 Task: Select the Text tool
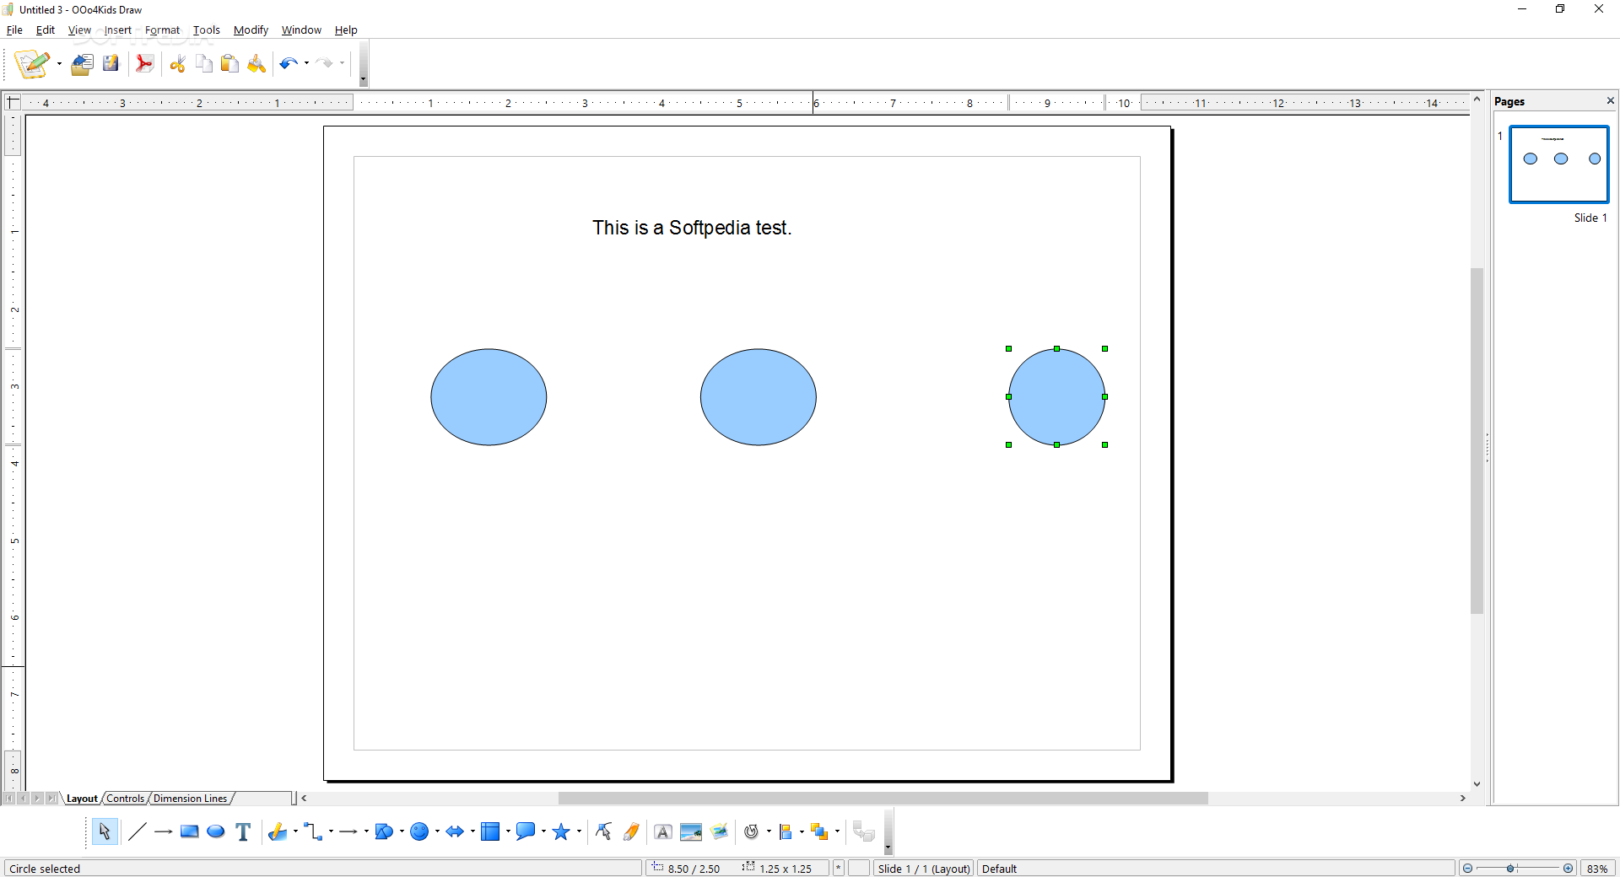(x=243, y=832)
